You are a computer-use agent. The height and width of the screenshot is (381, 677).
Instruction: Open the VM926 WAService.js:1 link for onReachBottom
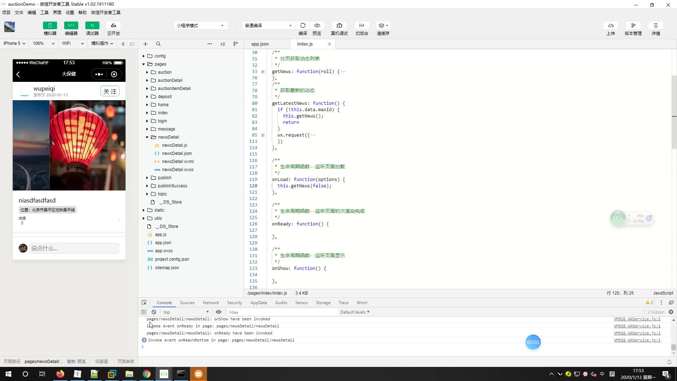click(637, 340)
